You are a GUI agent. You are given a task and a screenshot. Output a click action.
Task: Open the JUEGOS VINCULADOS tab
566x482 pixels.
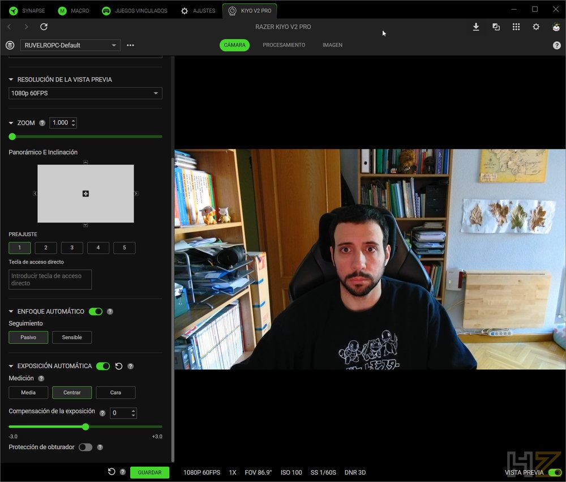(135, 11)
